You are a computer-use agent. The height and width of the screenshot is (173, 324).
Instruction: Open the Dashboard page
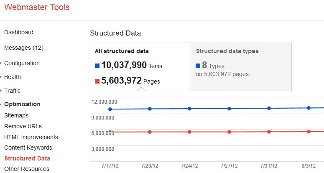coord(19,32)
